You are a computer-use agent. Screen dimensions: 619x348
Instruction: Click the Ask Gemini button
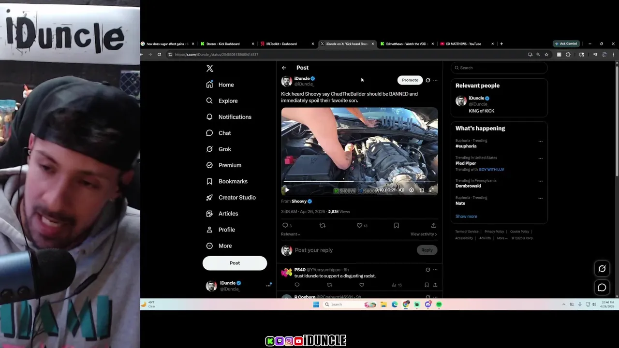coord(566,44)
